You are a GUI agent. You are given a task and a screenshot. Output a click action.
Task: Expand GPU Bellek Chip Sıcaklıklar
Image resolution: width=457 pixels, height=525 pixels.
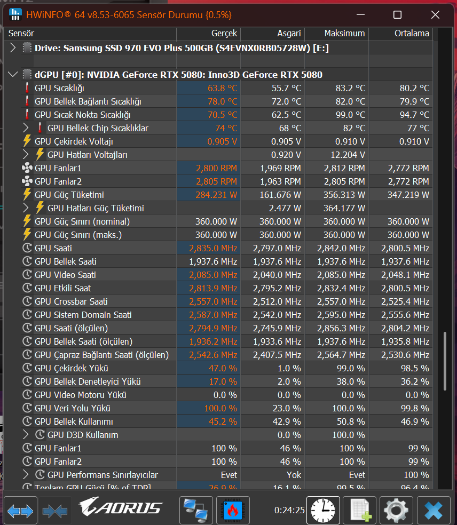point(26,128)
